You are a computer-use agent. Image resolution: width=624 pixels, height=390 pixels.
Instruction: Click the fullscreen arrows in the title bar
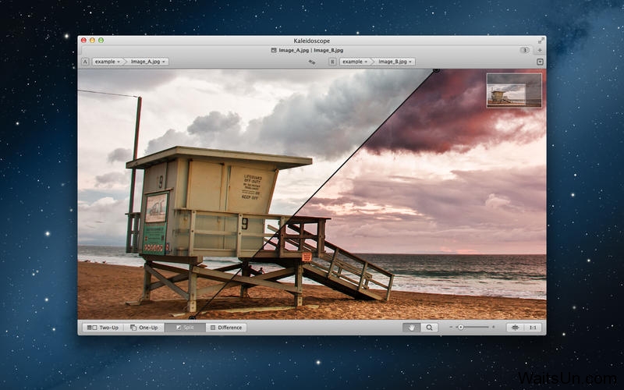541,40
